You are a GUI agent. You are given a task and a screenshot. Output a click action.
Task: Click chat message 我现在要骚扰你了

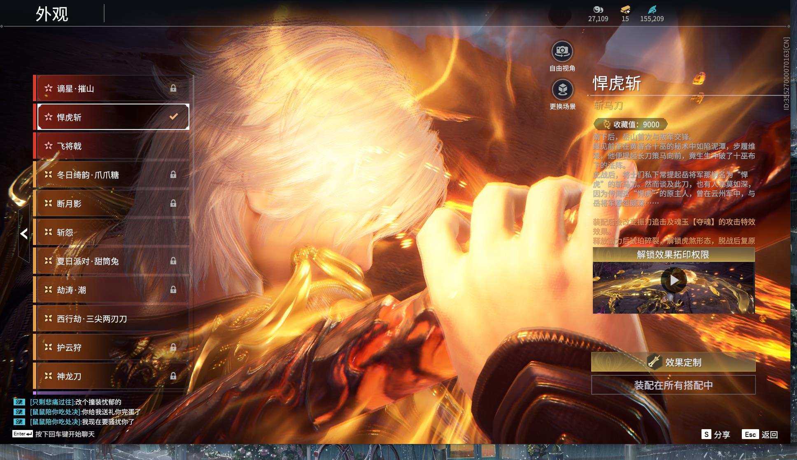(x=108, y=422)
